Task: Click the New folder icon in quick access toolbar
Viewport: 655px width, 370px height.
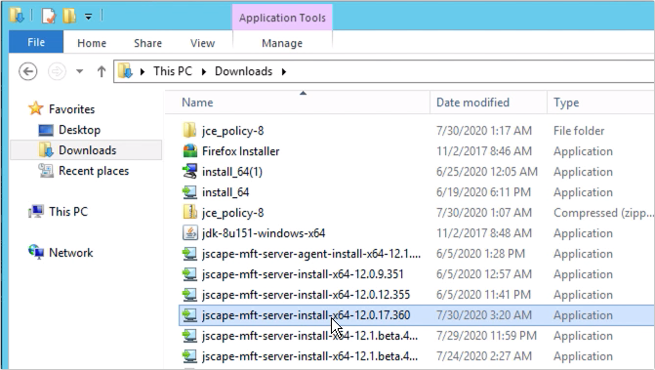Action: point(69,17)
